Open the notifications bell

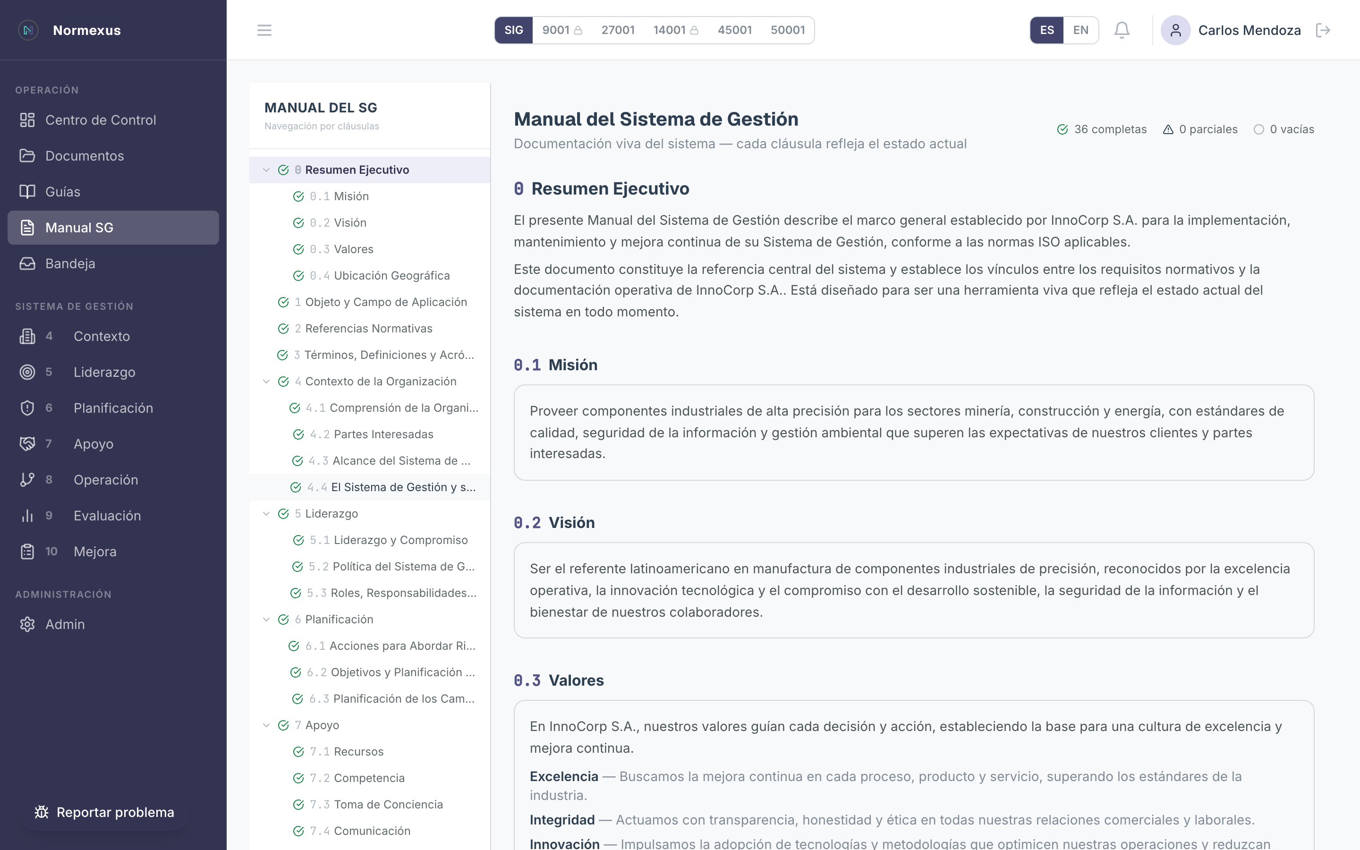click(x=1122, y=30)
